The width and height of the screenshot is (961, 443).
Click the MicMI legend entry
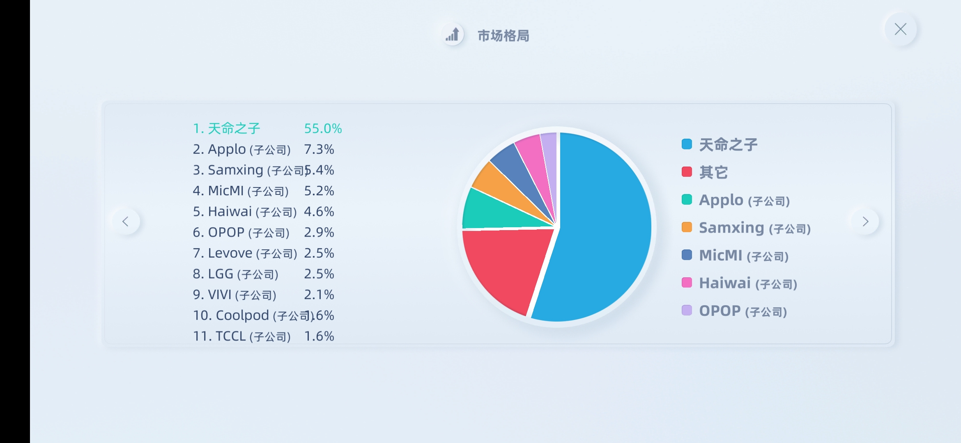pos(735,255)
